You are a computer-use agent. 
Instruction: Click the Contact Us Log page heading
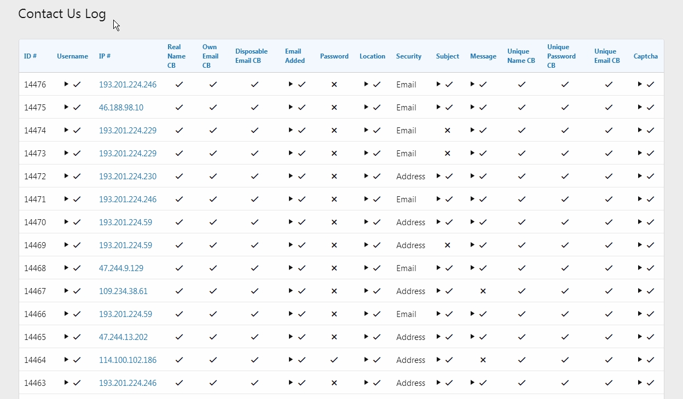(x=62, y=14)
